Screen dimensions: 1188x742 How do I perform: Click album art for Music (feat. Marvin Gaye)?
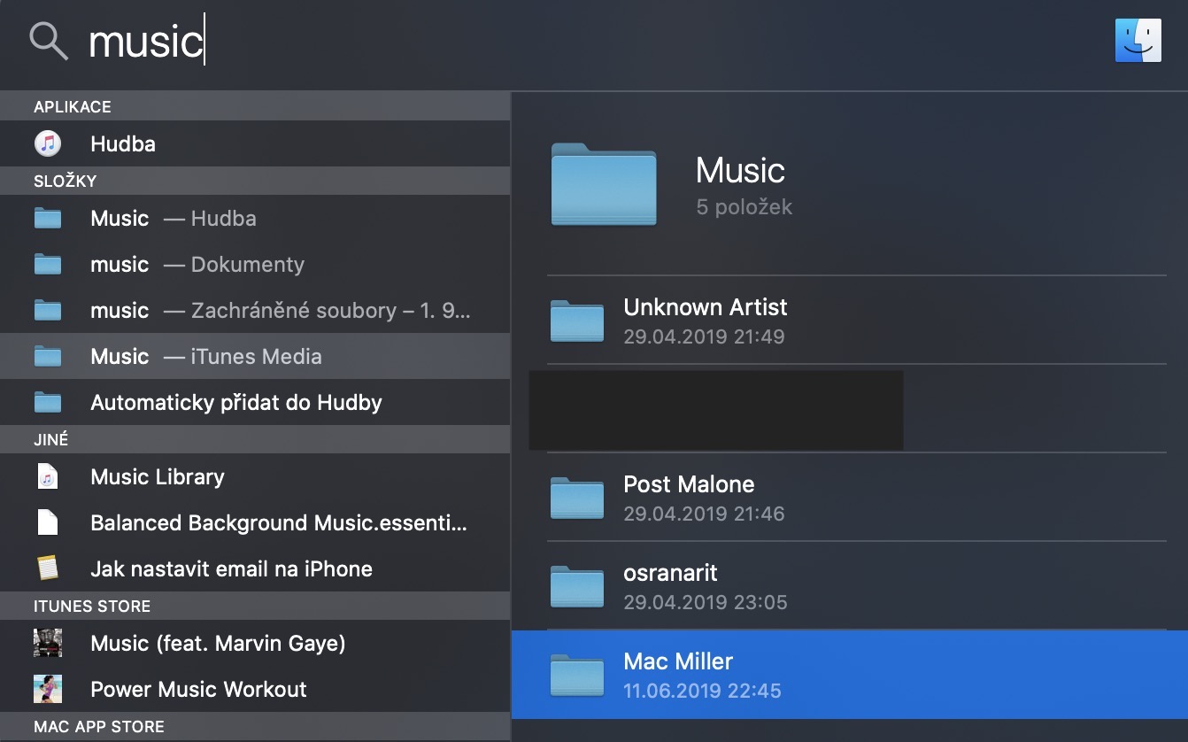tap(48, 643)
